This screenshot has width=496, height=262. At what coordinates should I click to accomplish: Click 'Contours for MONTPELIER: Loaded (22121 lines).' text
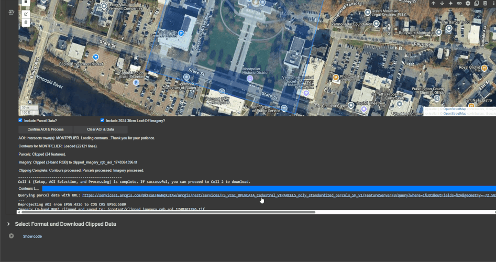pos(58,146)
